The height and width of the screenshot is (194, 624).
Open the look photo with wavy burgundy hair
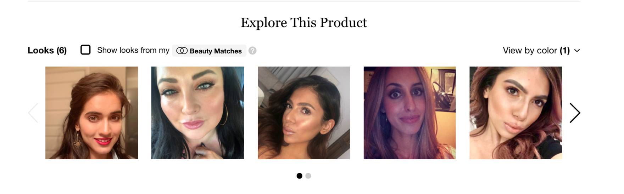tap(516, 113)
